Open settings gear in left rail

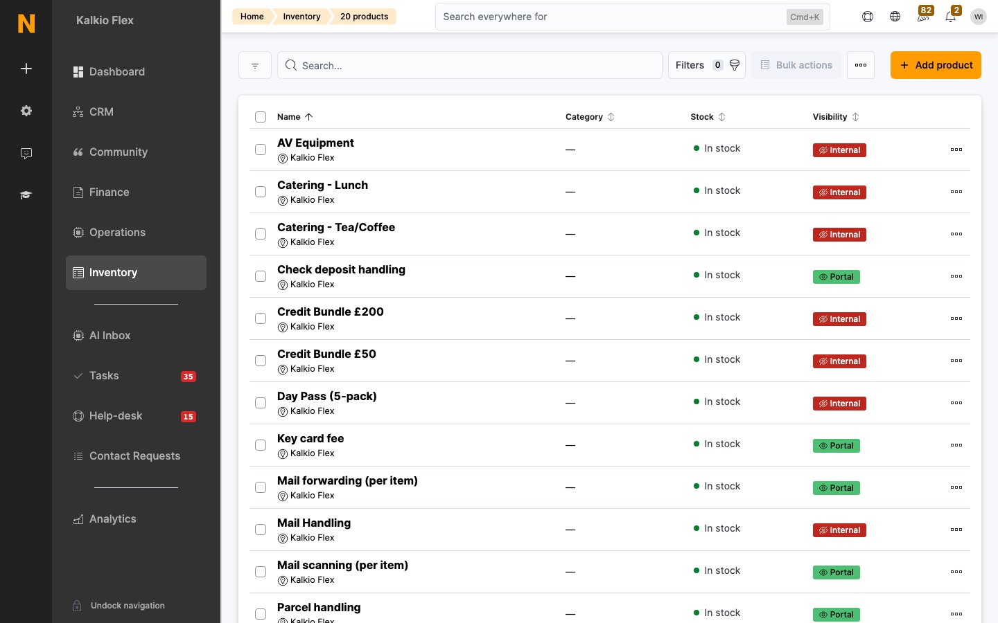26,111
